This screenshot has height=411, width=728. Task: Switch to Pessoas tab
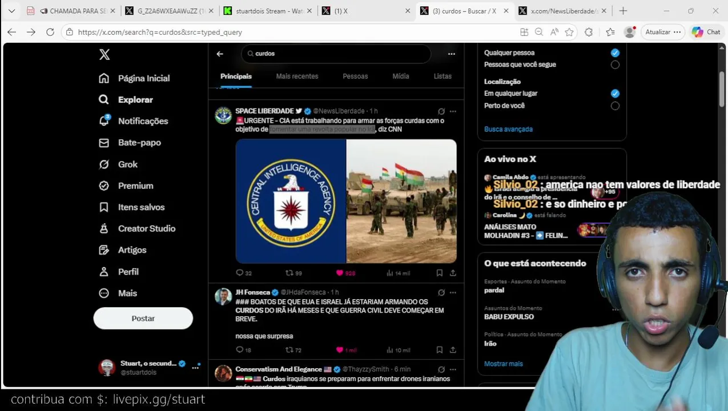355,76
